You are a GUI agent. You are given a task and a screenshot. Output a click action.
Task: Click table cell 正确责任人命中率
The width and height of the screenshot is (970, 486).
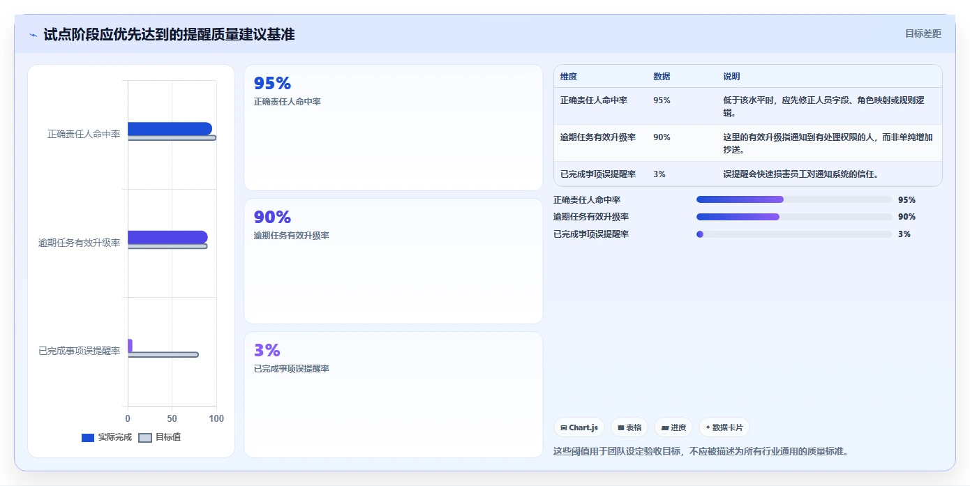click(594, 100)
